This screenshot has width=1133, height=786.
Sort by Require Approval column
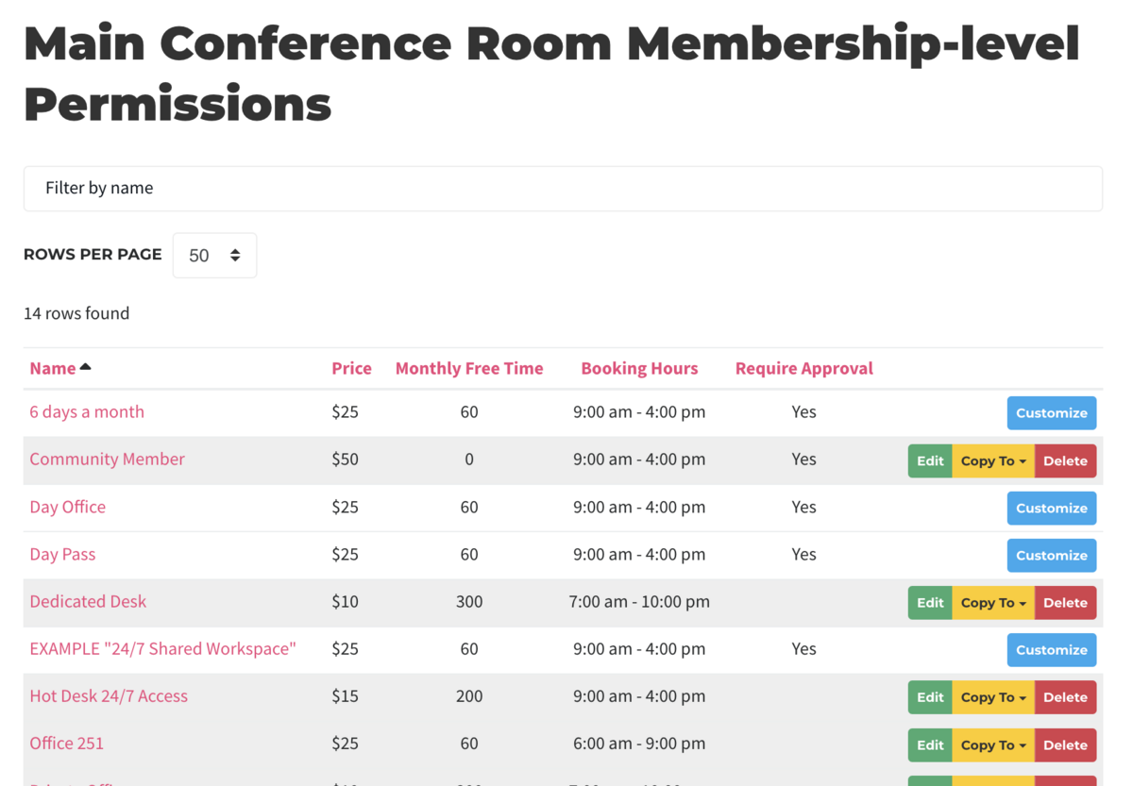click(x=803, y=368)
